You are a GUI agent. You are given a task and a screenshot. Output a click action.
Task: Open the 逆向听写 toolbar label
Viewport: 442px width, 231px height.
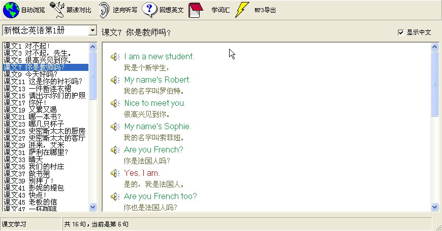point(125,10)
